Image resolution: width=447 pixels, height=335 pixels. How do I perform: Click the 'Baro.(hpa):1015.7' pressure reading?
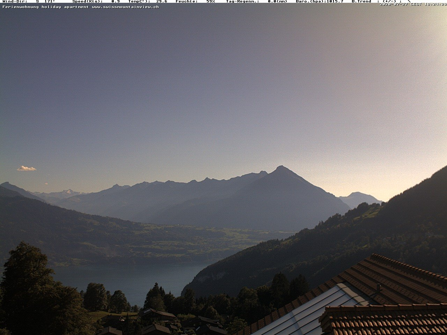[x=320, y=1]
